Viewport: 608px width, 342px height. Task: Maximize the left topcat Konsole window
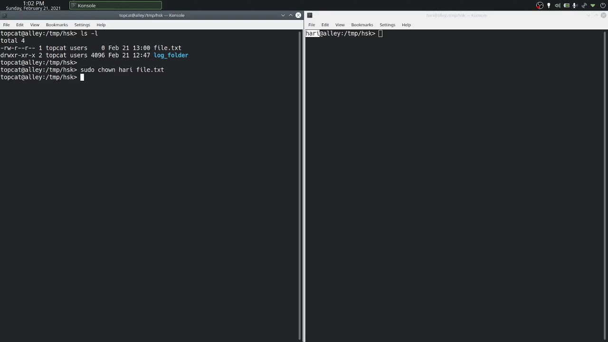[x=291, y=15]
